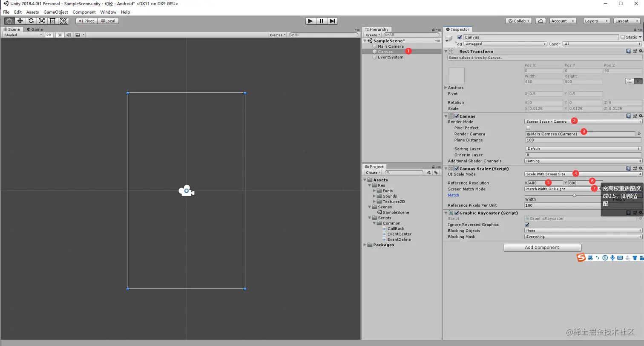Select the combined Transform tool
Screen dimensions: 644x346
click(63, 21)
